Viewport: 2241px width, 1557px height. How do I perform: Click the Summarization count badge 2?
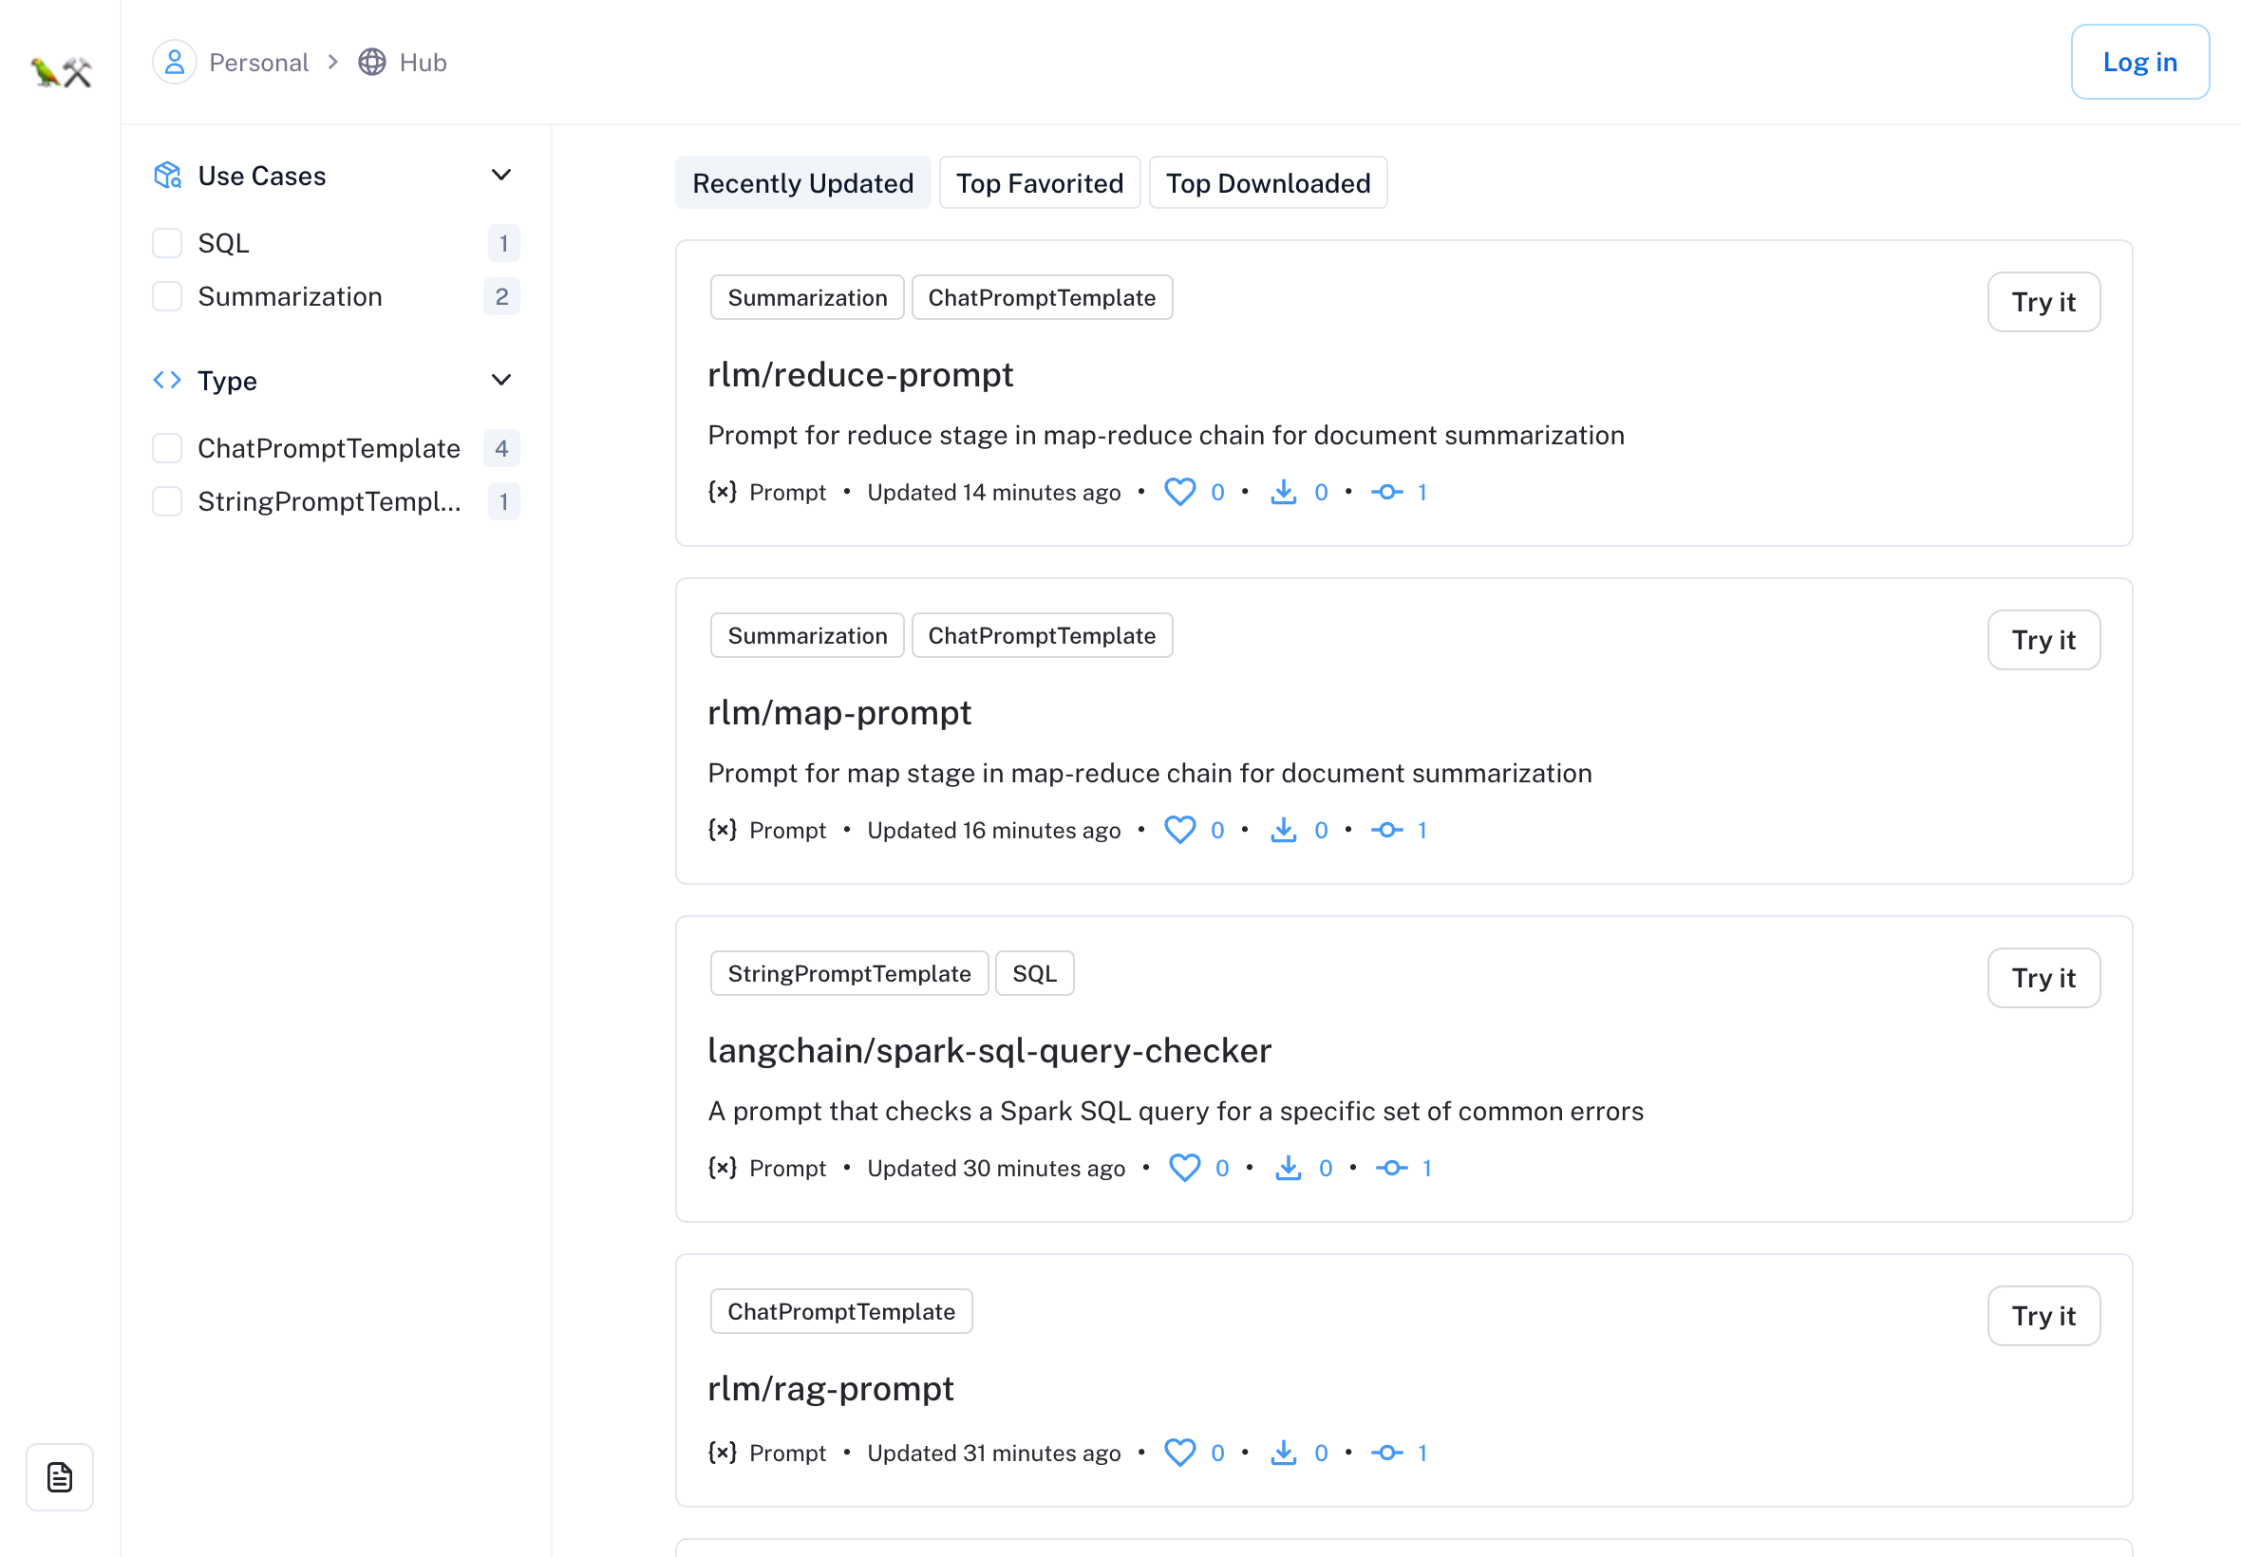coord(501,296)
